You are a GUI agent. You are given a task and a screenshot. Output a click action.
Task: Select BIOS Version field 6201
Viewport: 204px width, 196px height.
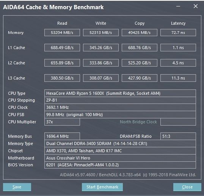point(120,165)
